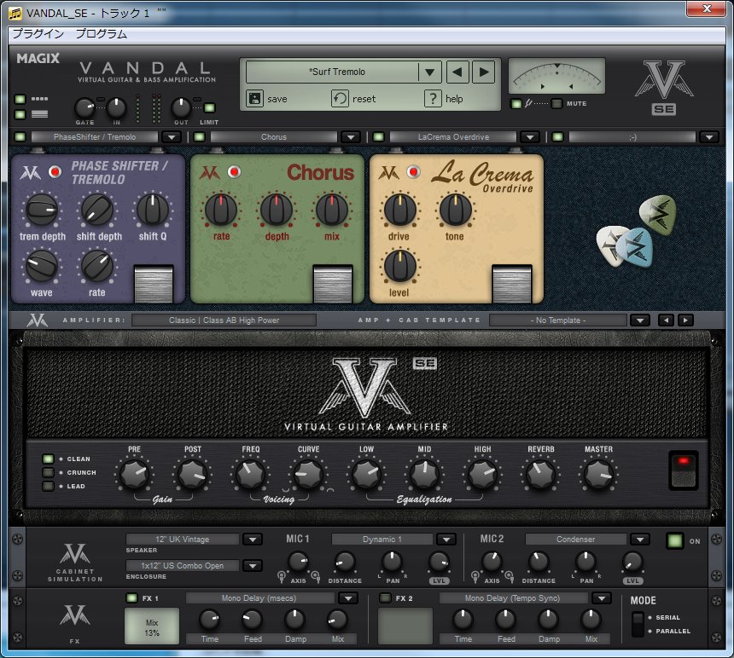
Task: Click the Chorus pedal footswitch
Action: pyautogui.click(x=332, y=284)
